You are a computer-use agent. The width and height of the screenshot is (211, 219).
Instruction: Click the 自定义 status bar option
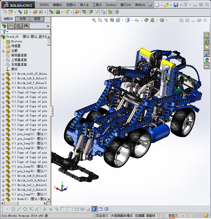(173, 216)
